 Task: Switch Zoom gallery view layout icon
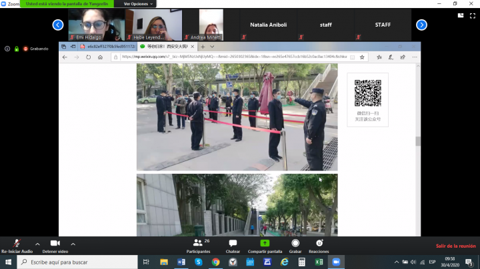click(461, 15)
